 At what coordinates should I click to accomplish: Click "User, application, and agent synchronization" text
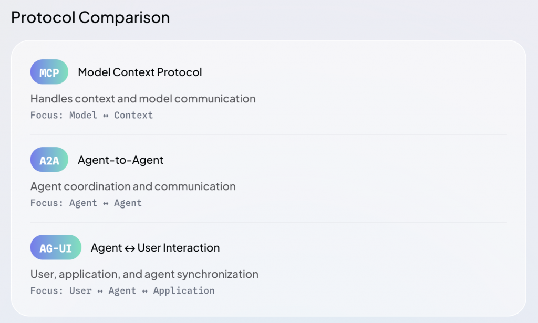tap(144, 274)
